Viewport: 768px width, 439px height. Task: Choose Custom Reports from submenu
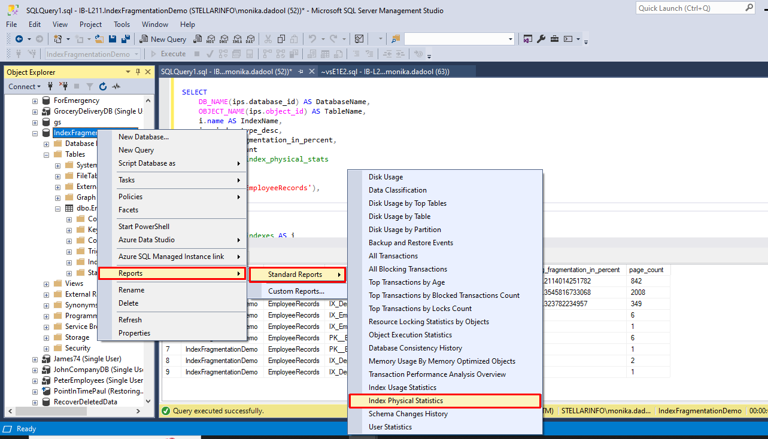pos(296,291)
